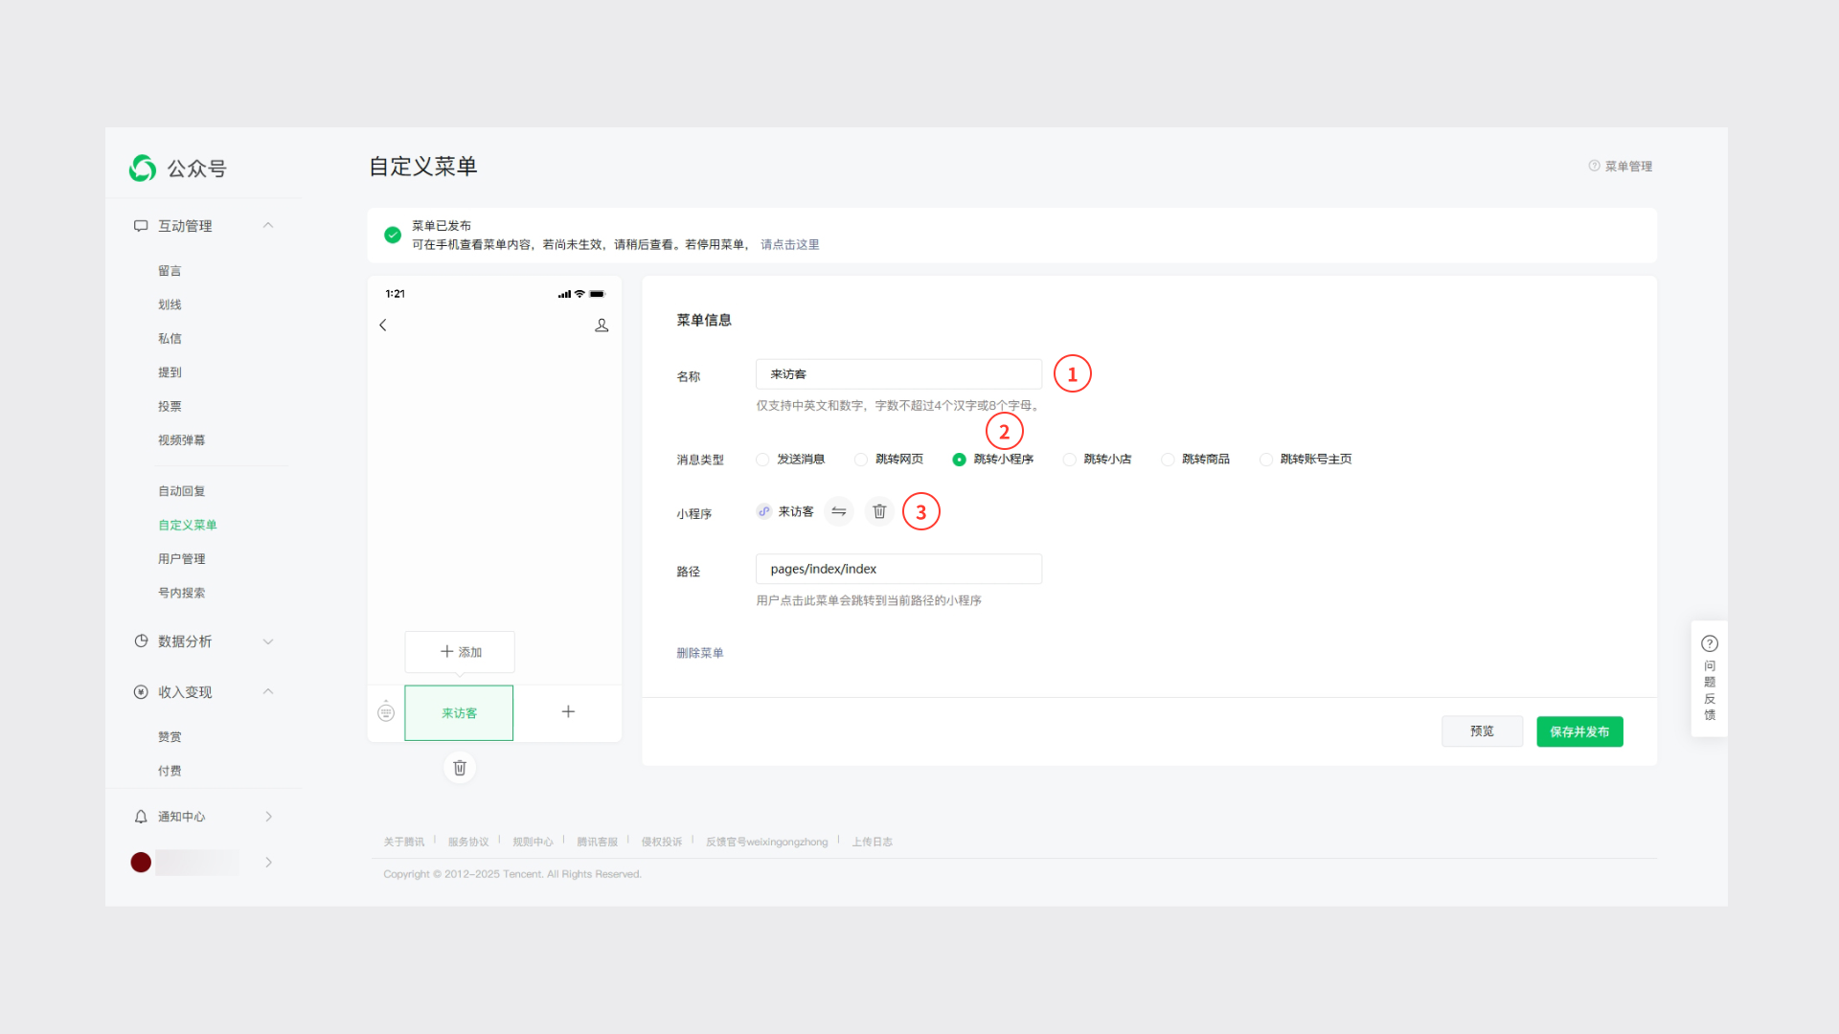1839x1034 pixels.
Task: Open 自动回复 in sidebar
Action: (181, 491)
